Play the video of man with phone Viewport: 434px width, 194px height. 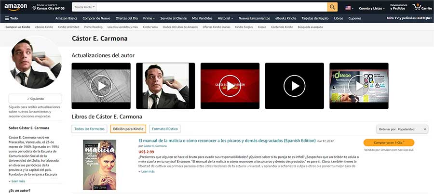(x=165, y=86)
